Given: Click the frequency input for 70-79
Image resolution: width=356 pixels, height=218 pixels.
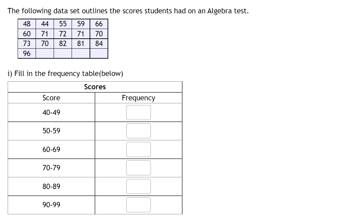Looking at the screenshot, I should coord(138,168).
